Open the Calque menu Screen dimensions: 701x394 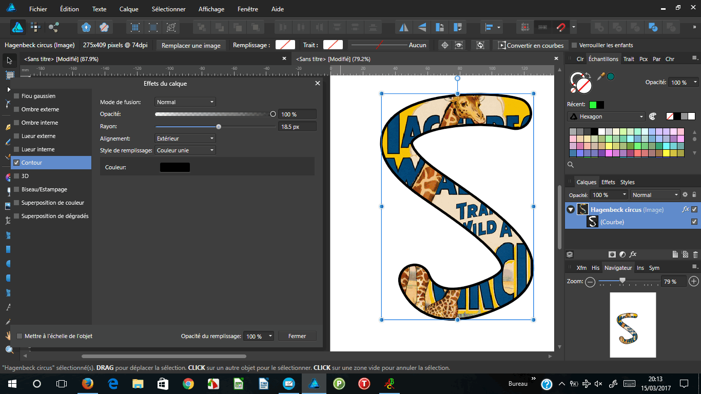coord(129,9)
